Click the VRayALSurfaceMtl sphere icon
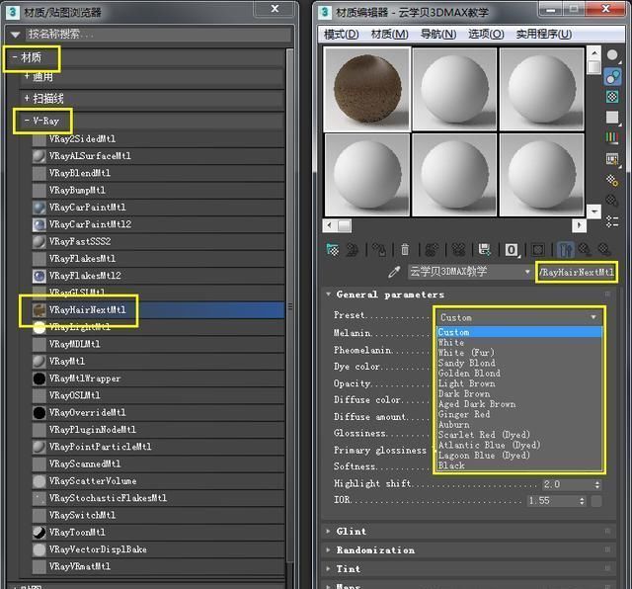This screenshot has width=632, height=589. click(39, 156)
